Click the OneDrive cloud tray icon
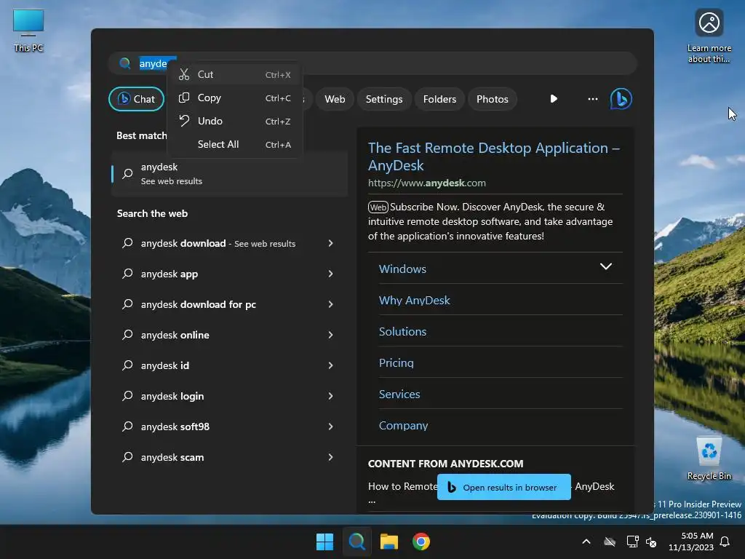Viewport: 745px width, 559px height. click(x=610, y=542)
